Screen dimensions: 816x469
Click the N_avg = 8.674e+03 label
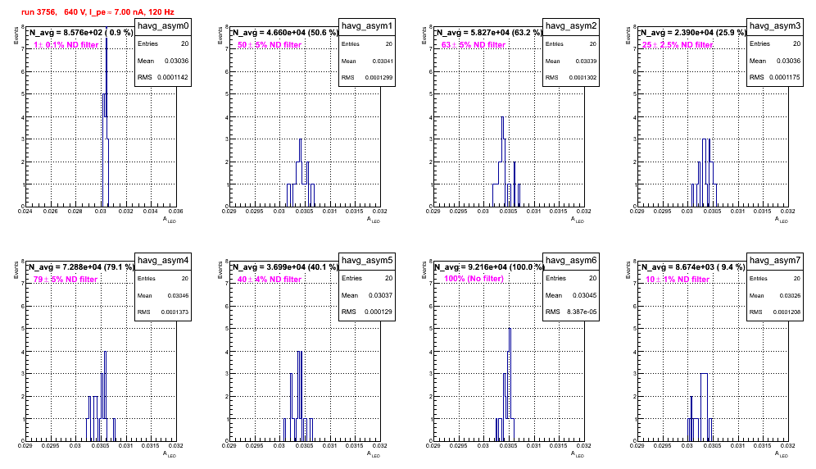coord(692,267)
